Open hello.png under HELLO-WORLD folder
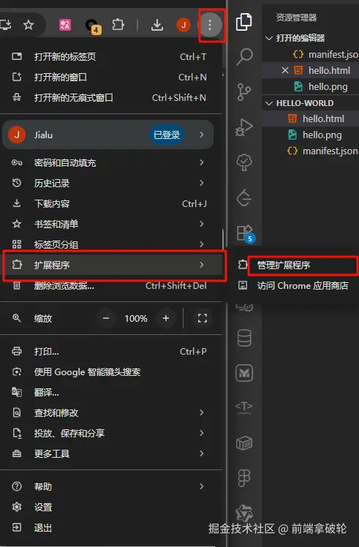 click(x=311, y=135)
